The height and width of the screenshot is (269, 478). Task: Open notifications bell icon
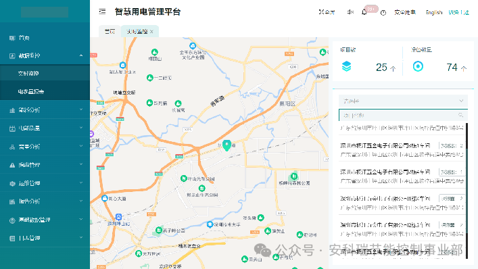[364, 12]
